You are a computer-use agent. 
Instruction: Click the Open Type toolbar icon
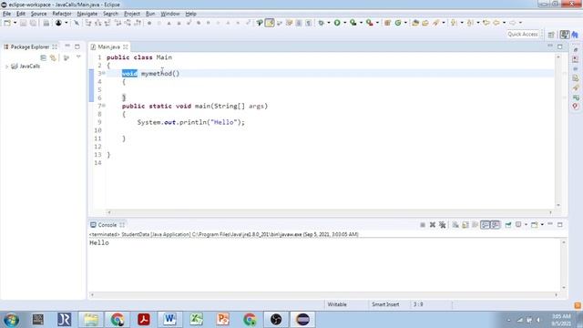point(415,23)
